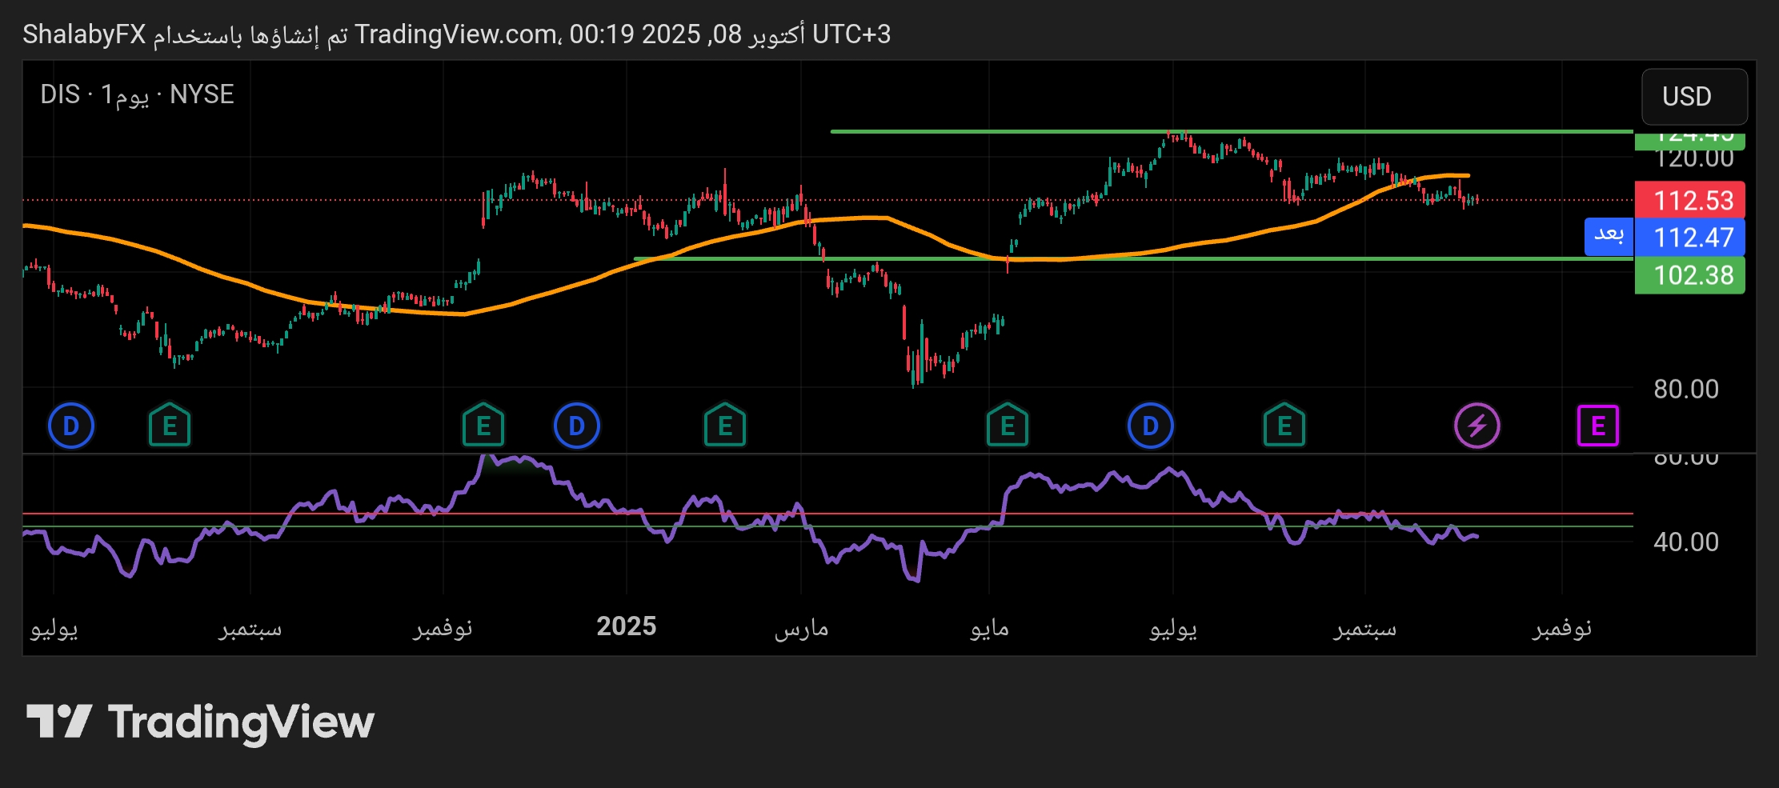Click the blue dividend marker near يوليو 2025

(1150, 426)
